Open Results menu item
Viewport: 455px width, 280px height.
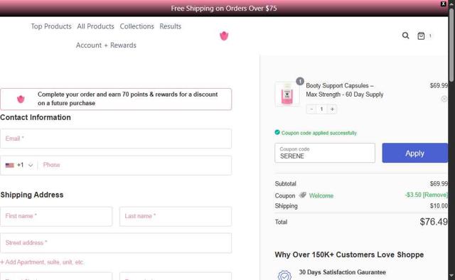point(171,26)
